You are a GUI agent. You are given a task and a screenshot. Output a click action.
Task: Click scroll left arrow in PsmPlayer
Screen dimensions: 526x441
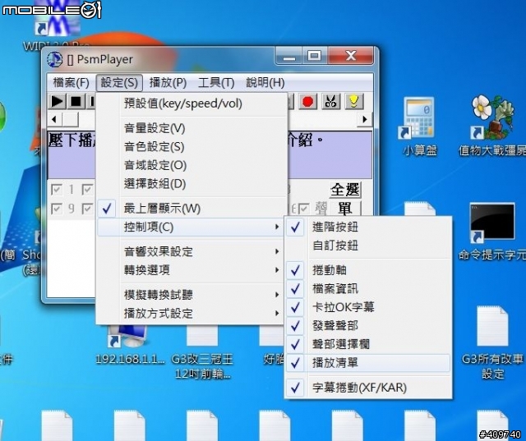pyautogui.click(x=55, y=119)
